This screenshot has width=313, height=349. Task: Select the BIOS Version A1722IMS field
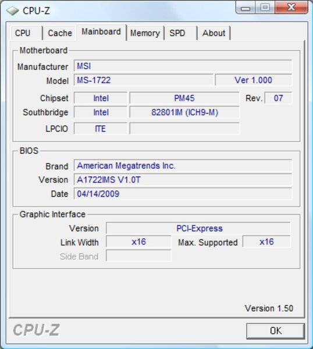(x=183, y=180)
